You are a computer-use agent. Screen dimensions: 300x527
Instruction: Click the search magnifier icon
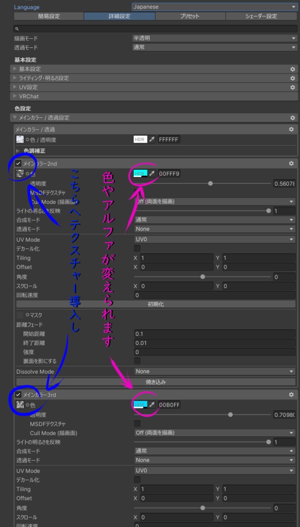coord(17,29)
